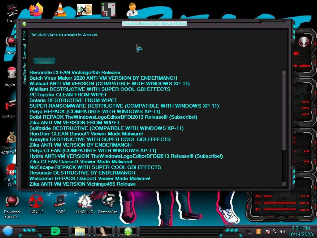
Task: Select Sulfoxide DESTRUCTIVE entry
Action: [x=106, y=128]
